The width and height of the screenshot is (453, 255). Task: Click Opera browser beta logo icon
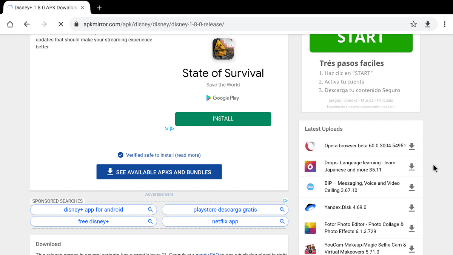point(310,146)
